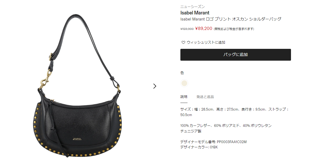Click designer color code 01BK
Viewport: 316px width, 167px height.
click(214, 147)
